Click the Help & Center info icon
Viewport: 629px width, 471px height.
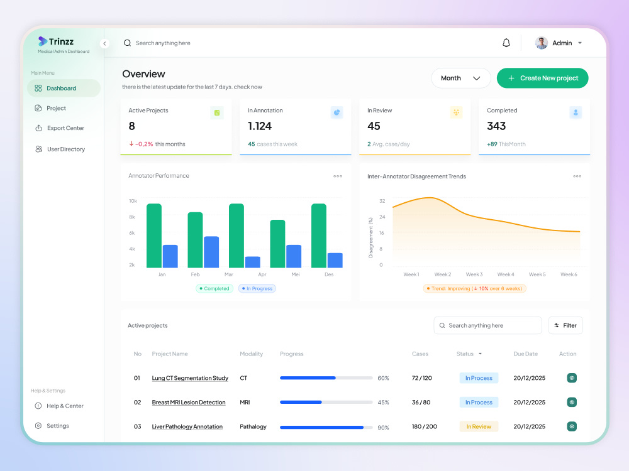click(x=38, y=406)
